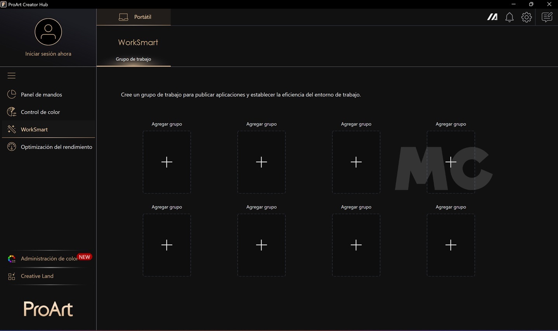This screenshot has width=558, height=331.
Task: Click the 'Cree un grupo de trabajo' description text
Action: pyautogui.click(x=241, y=95)
